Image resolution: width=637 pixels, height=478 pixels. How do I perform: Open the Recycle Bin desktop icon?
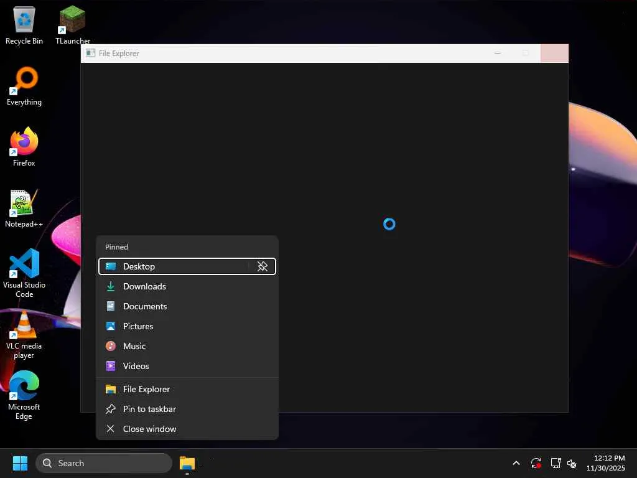[x=24, y=25]
